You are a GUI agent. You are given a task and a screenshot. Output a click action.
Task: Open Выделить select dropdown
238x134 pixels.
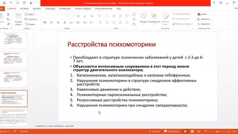[x=205, y=24]
